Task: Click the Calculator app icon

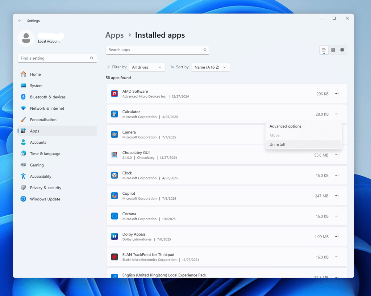Action: (114, 114)
